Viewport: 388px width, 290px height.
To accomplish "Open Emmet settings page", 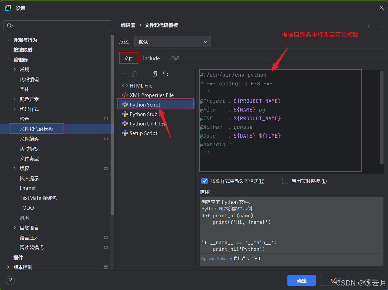I will [x=28, y=188].
